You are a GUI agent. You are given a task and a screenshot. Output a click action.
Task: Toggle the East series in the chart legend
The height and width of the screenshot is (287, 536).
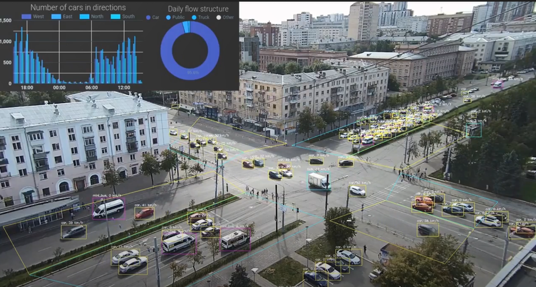click(x=56, y=17)
